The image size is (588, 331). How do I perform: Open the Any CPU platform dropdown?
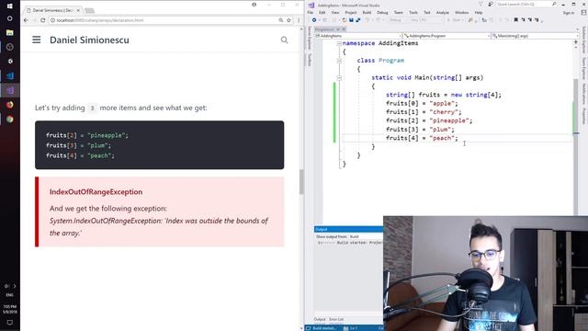pyautogui.click(x=426, y=20)
